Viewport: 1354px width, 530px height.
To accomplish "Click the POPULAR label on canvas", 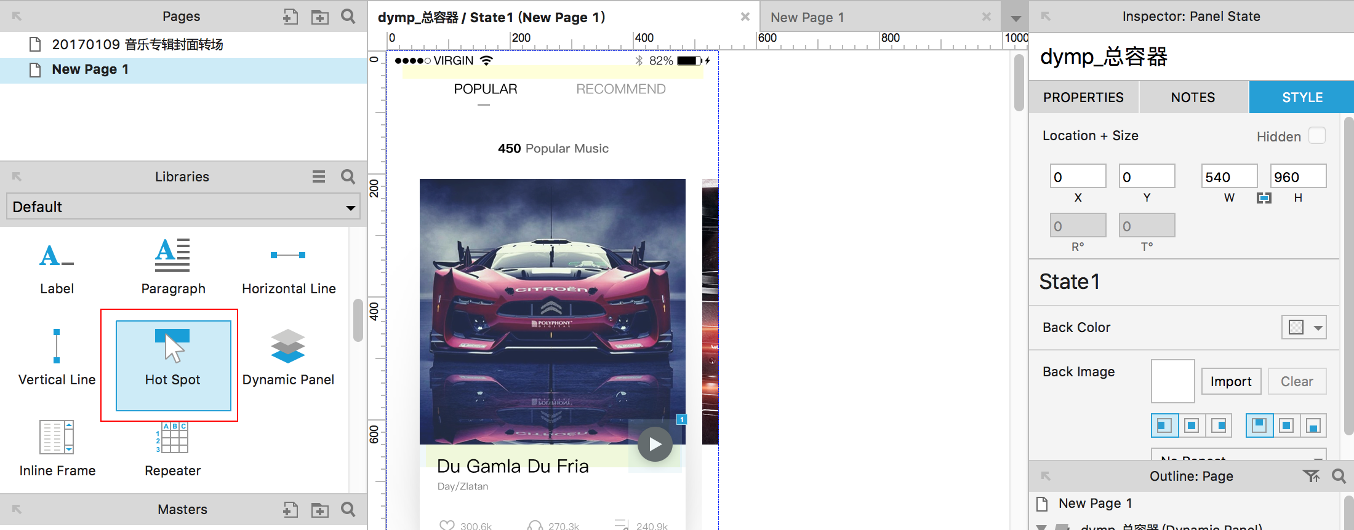I will point(486,89).
